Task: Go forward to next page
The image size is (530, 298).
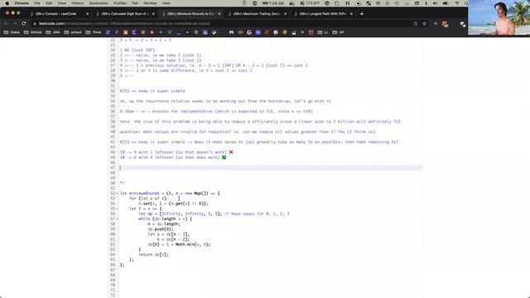Action: (15, 24)
